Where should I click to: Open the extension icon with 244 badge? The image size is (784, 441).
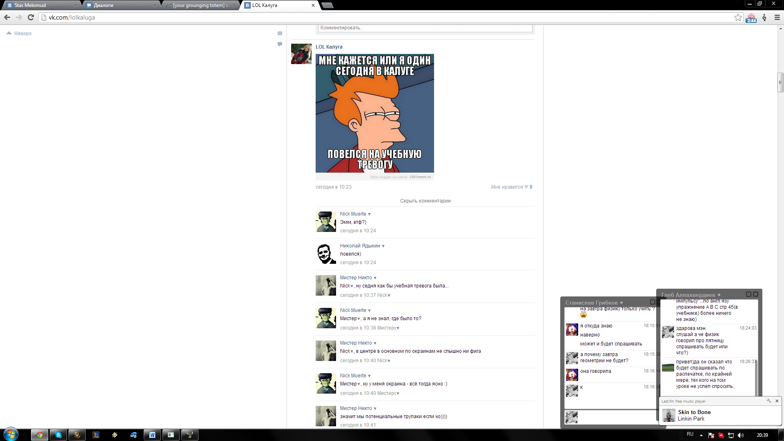(x=751, y=18)
